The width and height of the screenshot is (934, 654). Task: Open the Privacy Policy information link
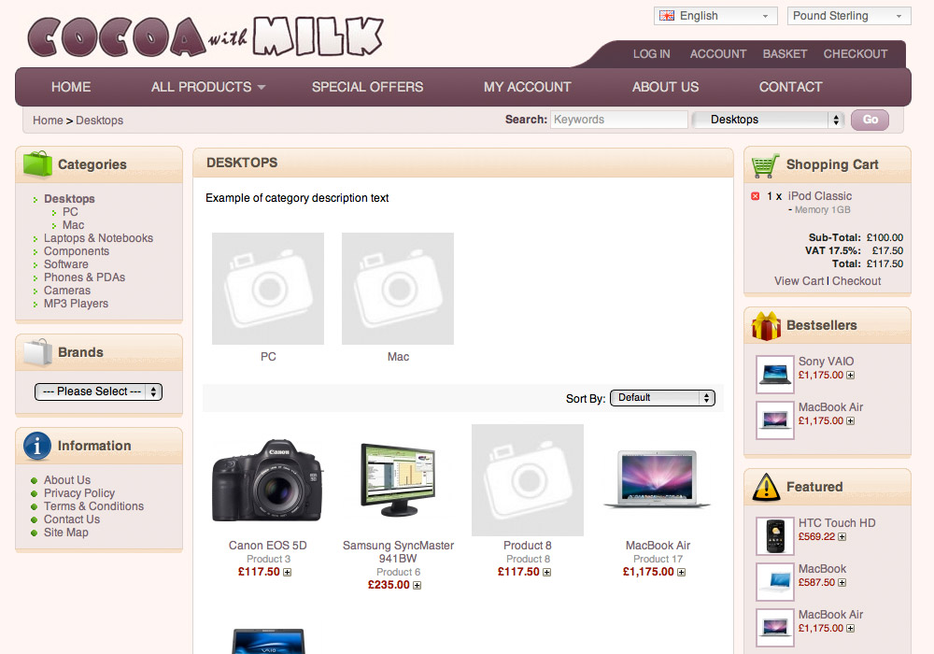coord(79,493)
